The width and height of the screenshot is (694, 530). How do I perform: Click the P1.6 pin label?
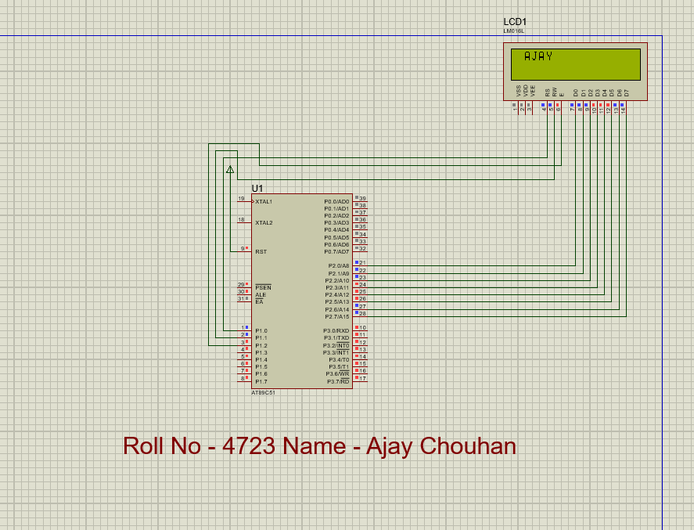click(x=261, y=373)
